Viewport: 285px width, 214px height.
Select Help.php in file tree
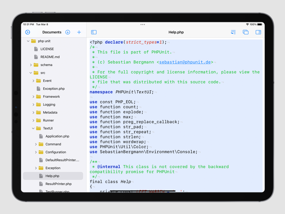[x=53, y=176]
